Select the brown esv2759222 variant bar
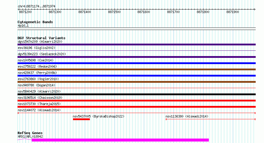This screenshot has height=143, width=264. click(136, 69)
